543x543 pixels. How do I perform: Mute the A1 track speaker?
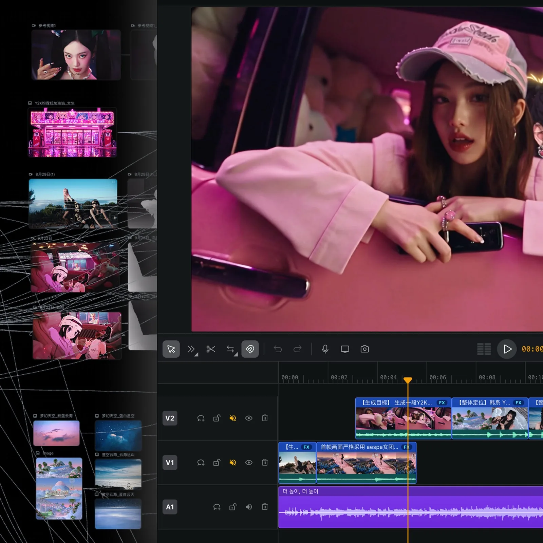249,507
